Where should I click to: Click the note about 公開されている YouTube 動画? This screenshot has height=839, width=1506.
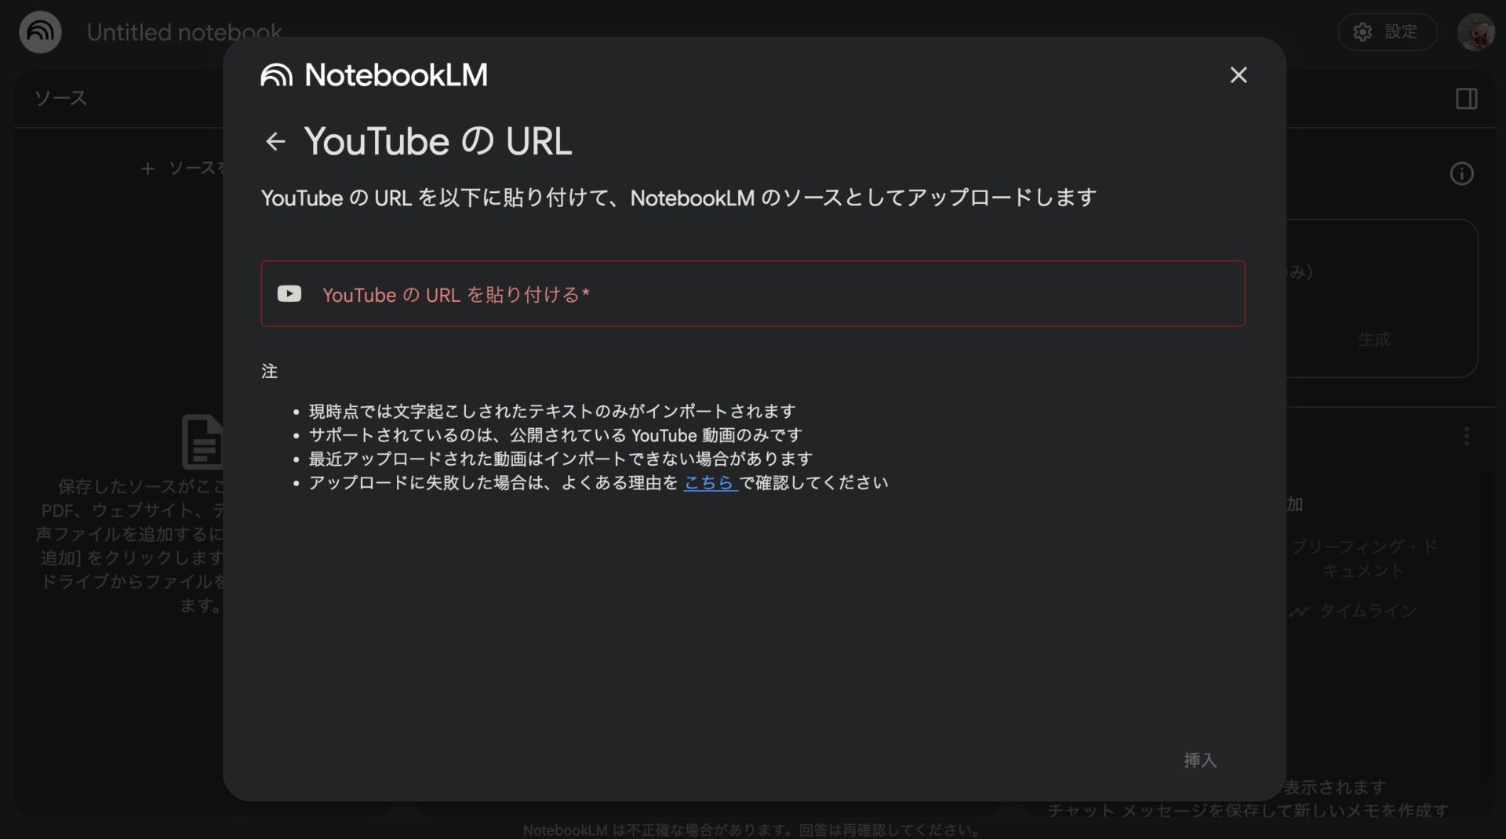(555, 434)
